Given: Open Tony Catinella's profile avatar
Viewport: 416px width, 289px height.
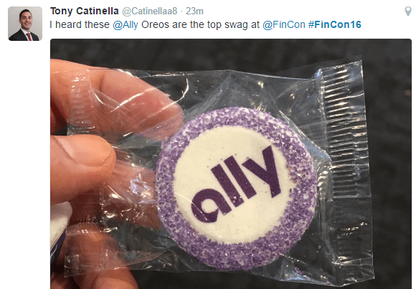Looking at the screenshot, I should [25, 24].
